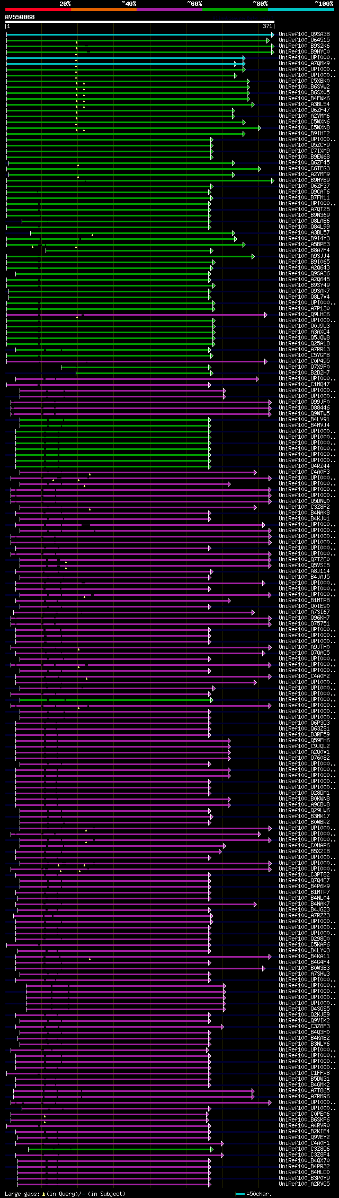
Task: Open hit UniRef100_B9IHT2
Action: [304, 133]
